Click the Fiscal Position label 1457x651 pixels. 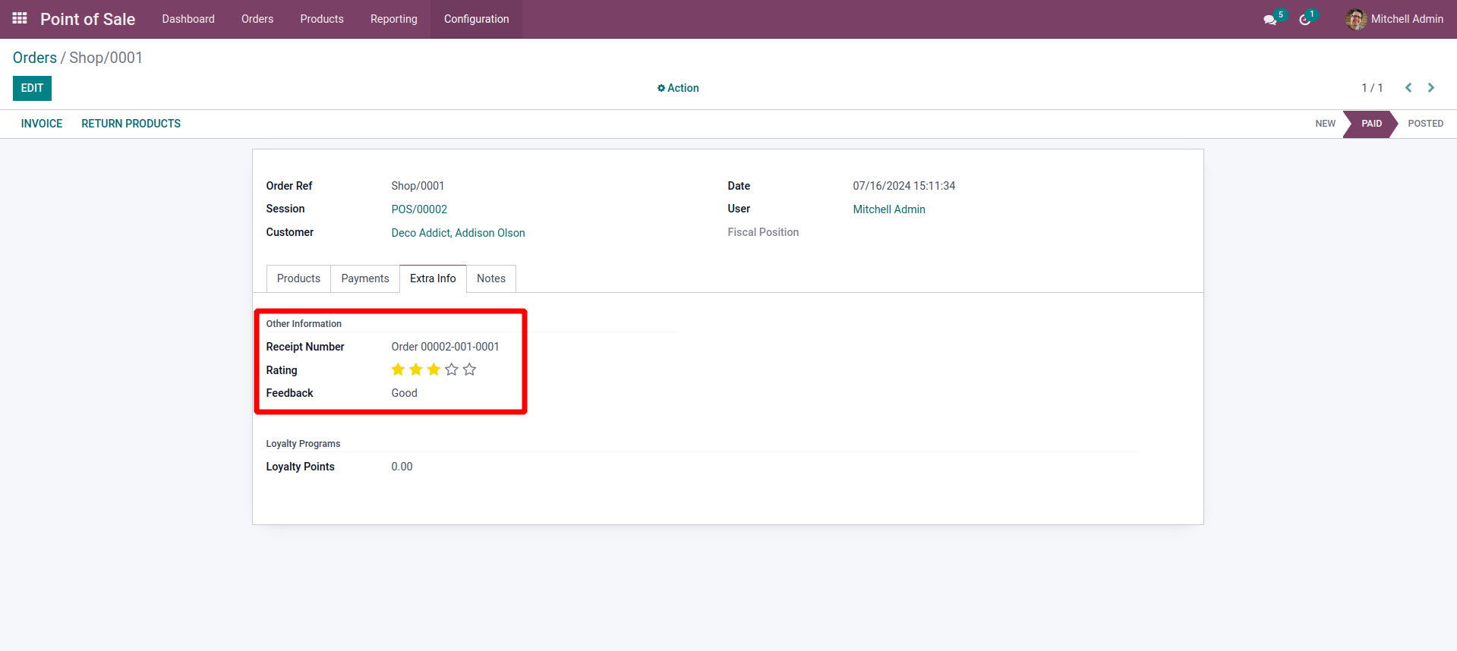point(763,232)
